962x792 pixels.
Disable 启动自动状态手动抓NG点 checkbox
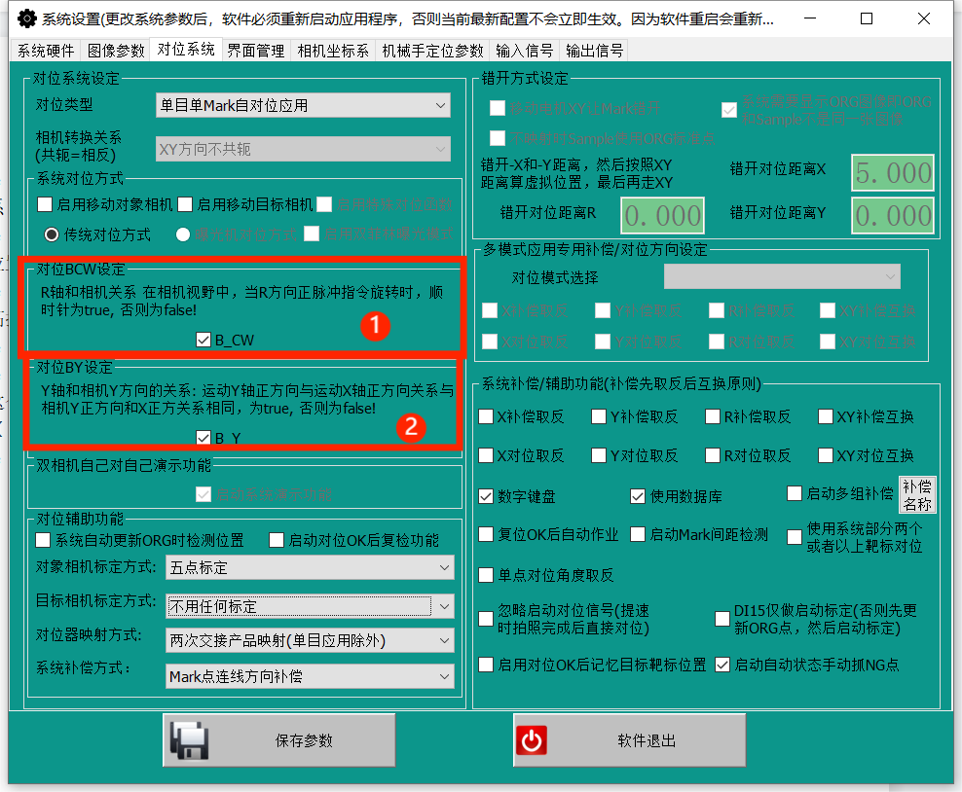point(722,666)
